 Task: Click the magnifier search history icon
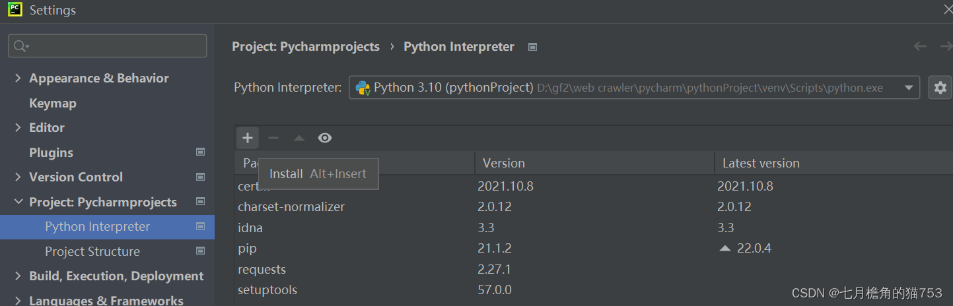(x=21, y=46)
